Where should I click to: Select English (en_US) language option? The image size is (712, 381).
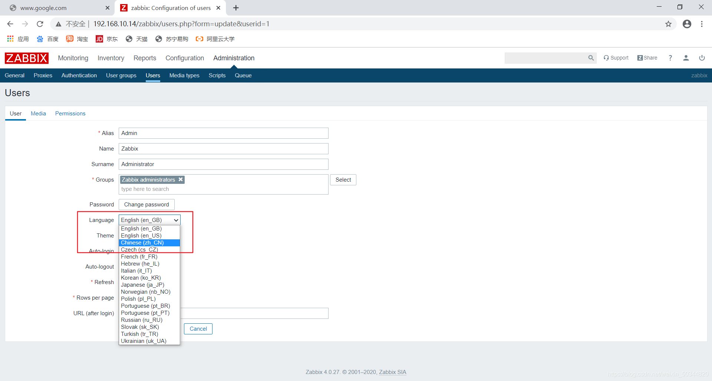[x=149, y=236]
